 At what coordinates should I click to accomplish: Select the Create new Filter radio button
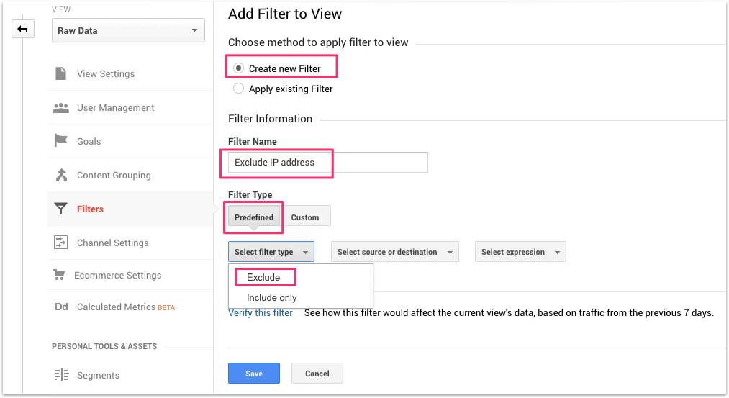[238, 68]
